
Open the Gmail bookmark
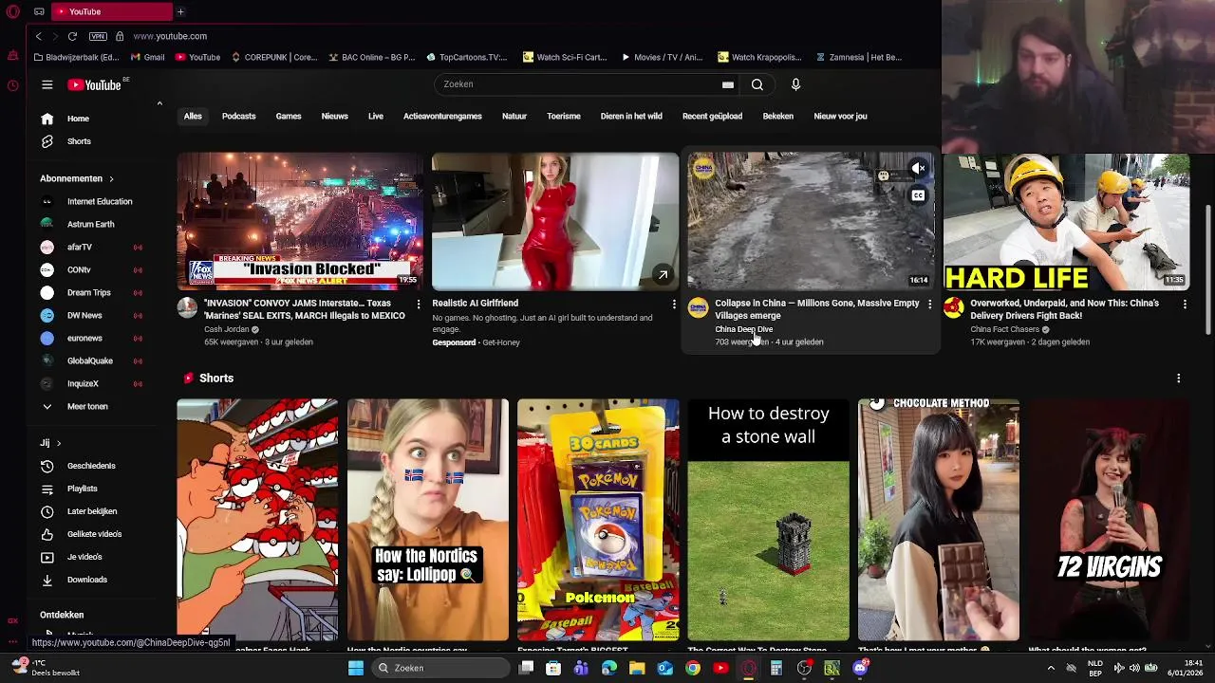coord(147,57)
